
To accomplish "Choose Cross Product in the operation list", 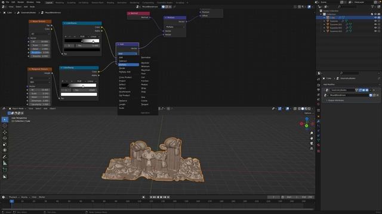I will (x=125, y=77).
